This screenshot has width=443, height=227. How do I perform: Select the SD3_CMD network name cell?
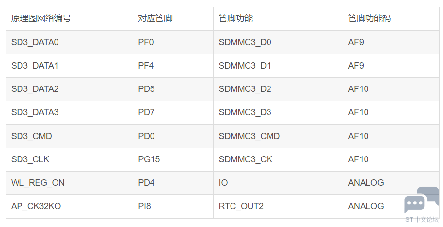click(x=70, y=136)
